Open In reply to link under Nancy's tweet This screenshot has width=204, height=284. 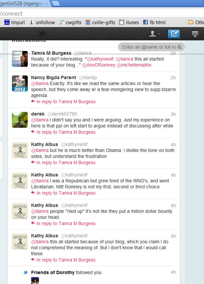66,102
